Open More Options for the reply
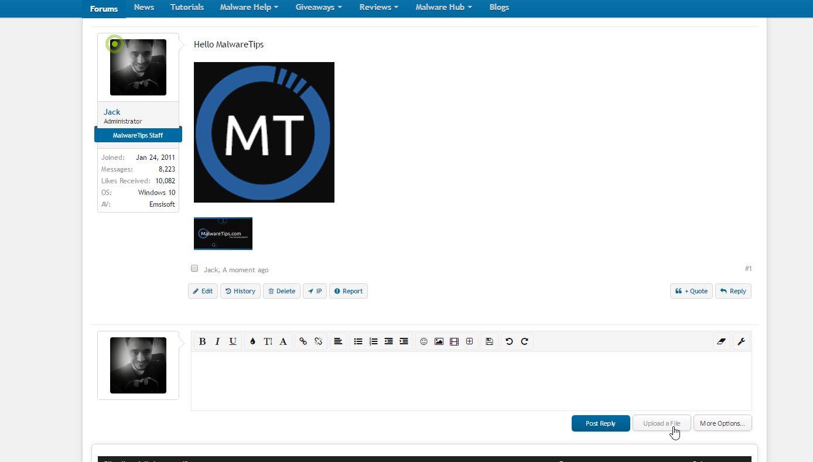 tap(723, 423)
